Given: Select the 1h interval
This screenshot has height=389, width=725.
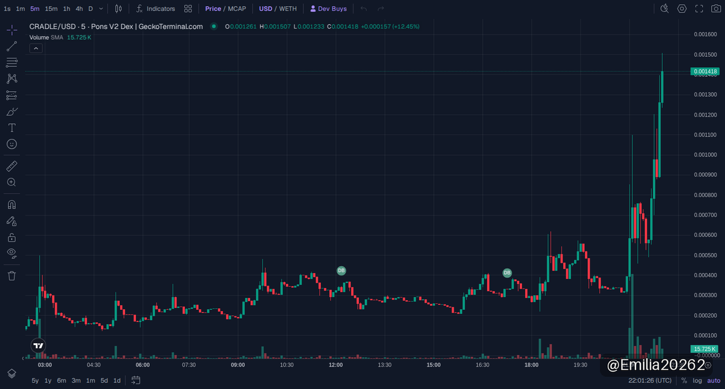Looking at the screenshot, I should click(x=66, y=9).
